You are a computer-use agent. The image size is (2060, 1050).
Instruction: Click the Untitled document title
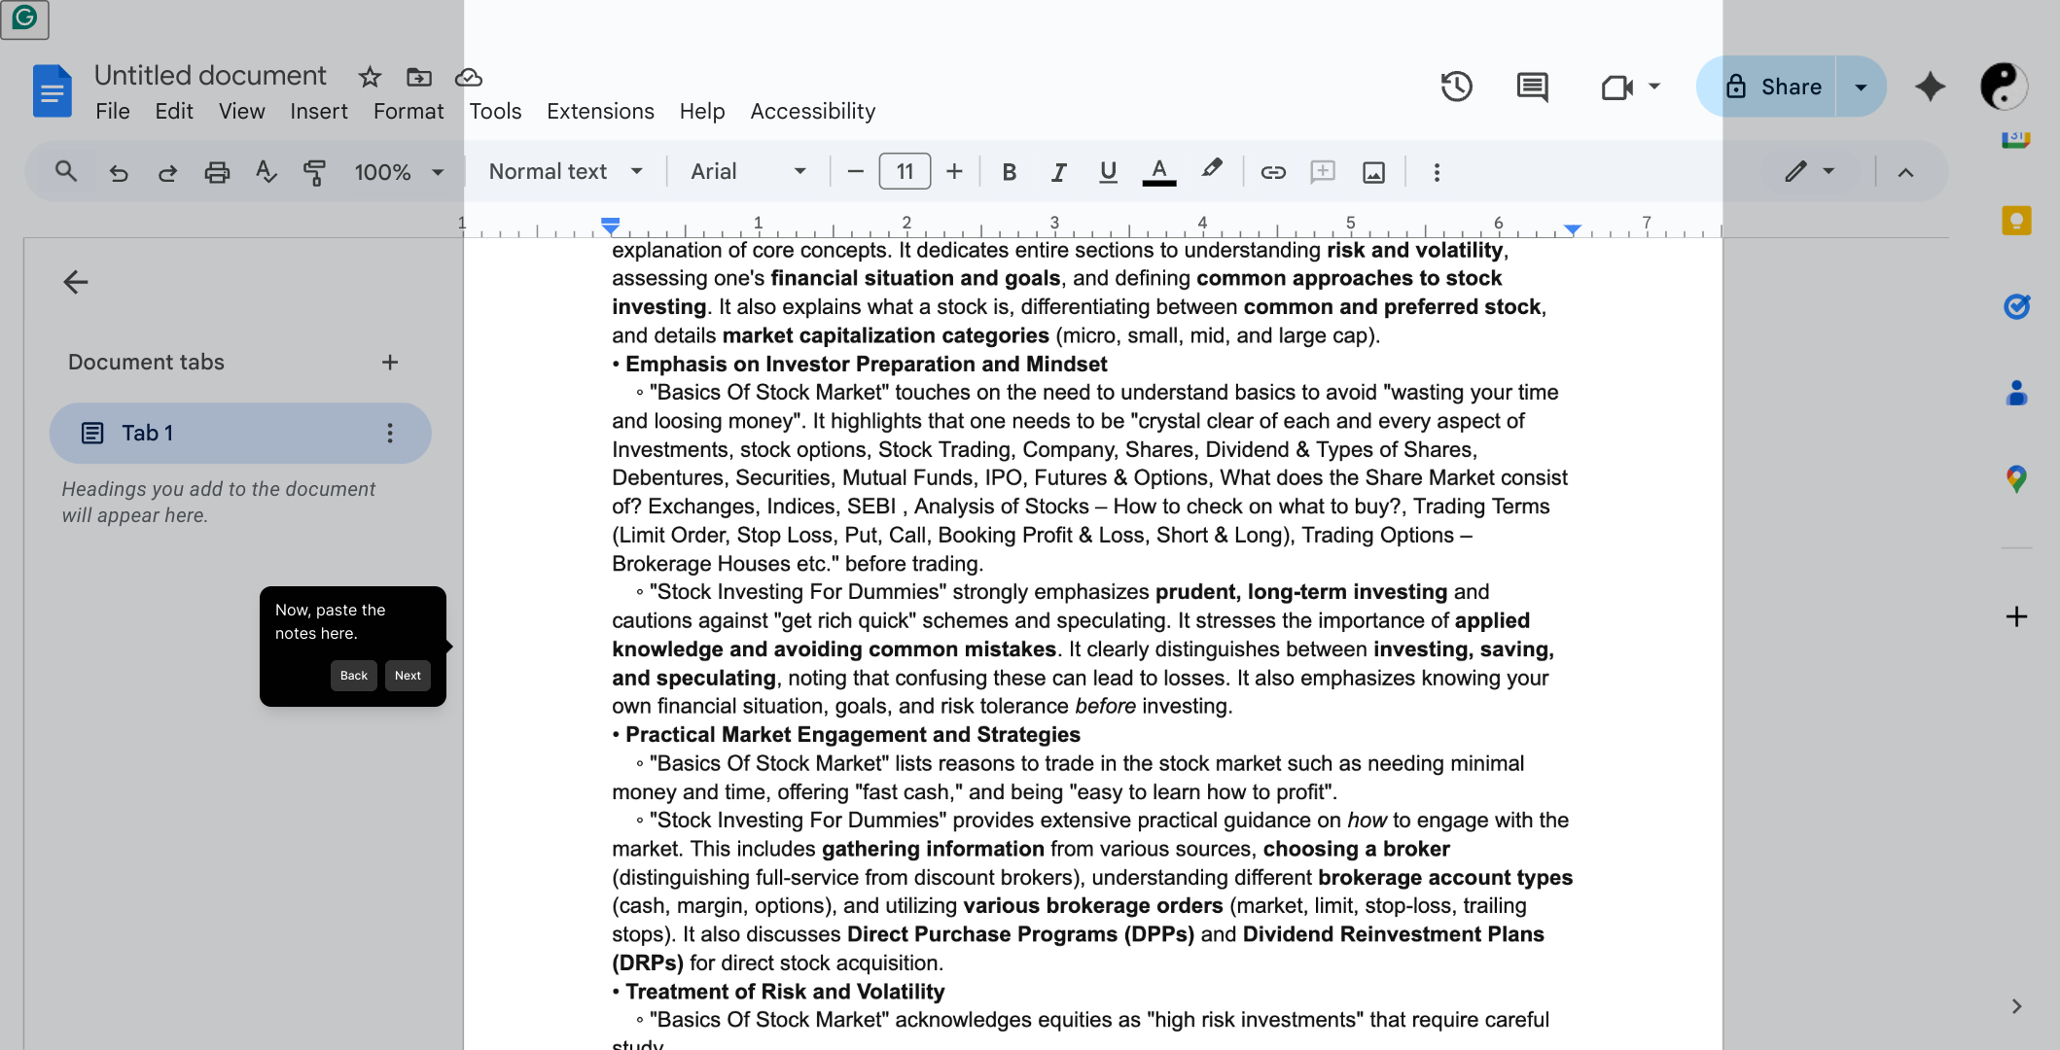(210, 76)
